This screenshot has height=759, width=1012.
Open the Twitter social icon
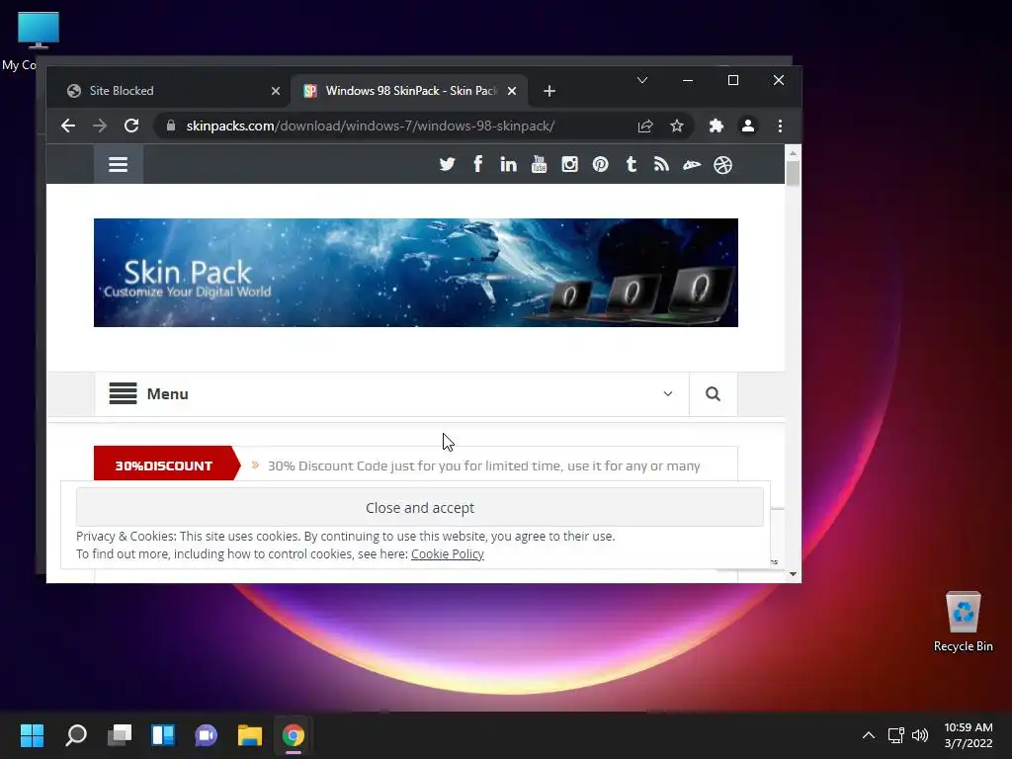447,165
